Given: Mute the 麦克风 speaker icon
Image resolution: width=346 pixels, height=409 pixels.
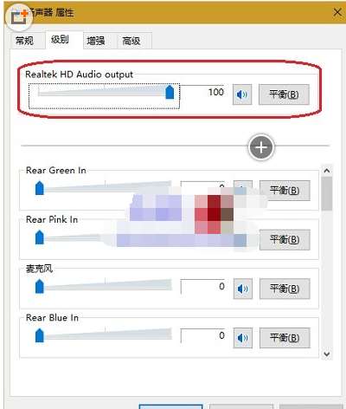Looking at the screenshot, I should click(x=243, y=289).
